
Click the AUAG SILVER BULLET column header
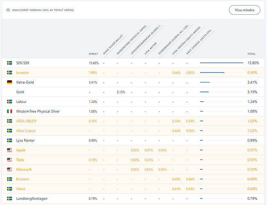coord(113,45)
